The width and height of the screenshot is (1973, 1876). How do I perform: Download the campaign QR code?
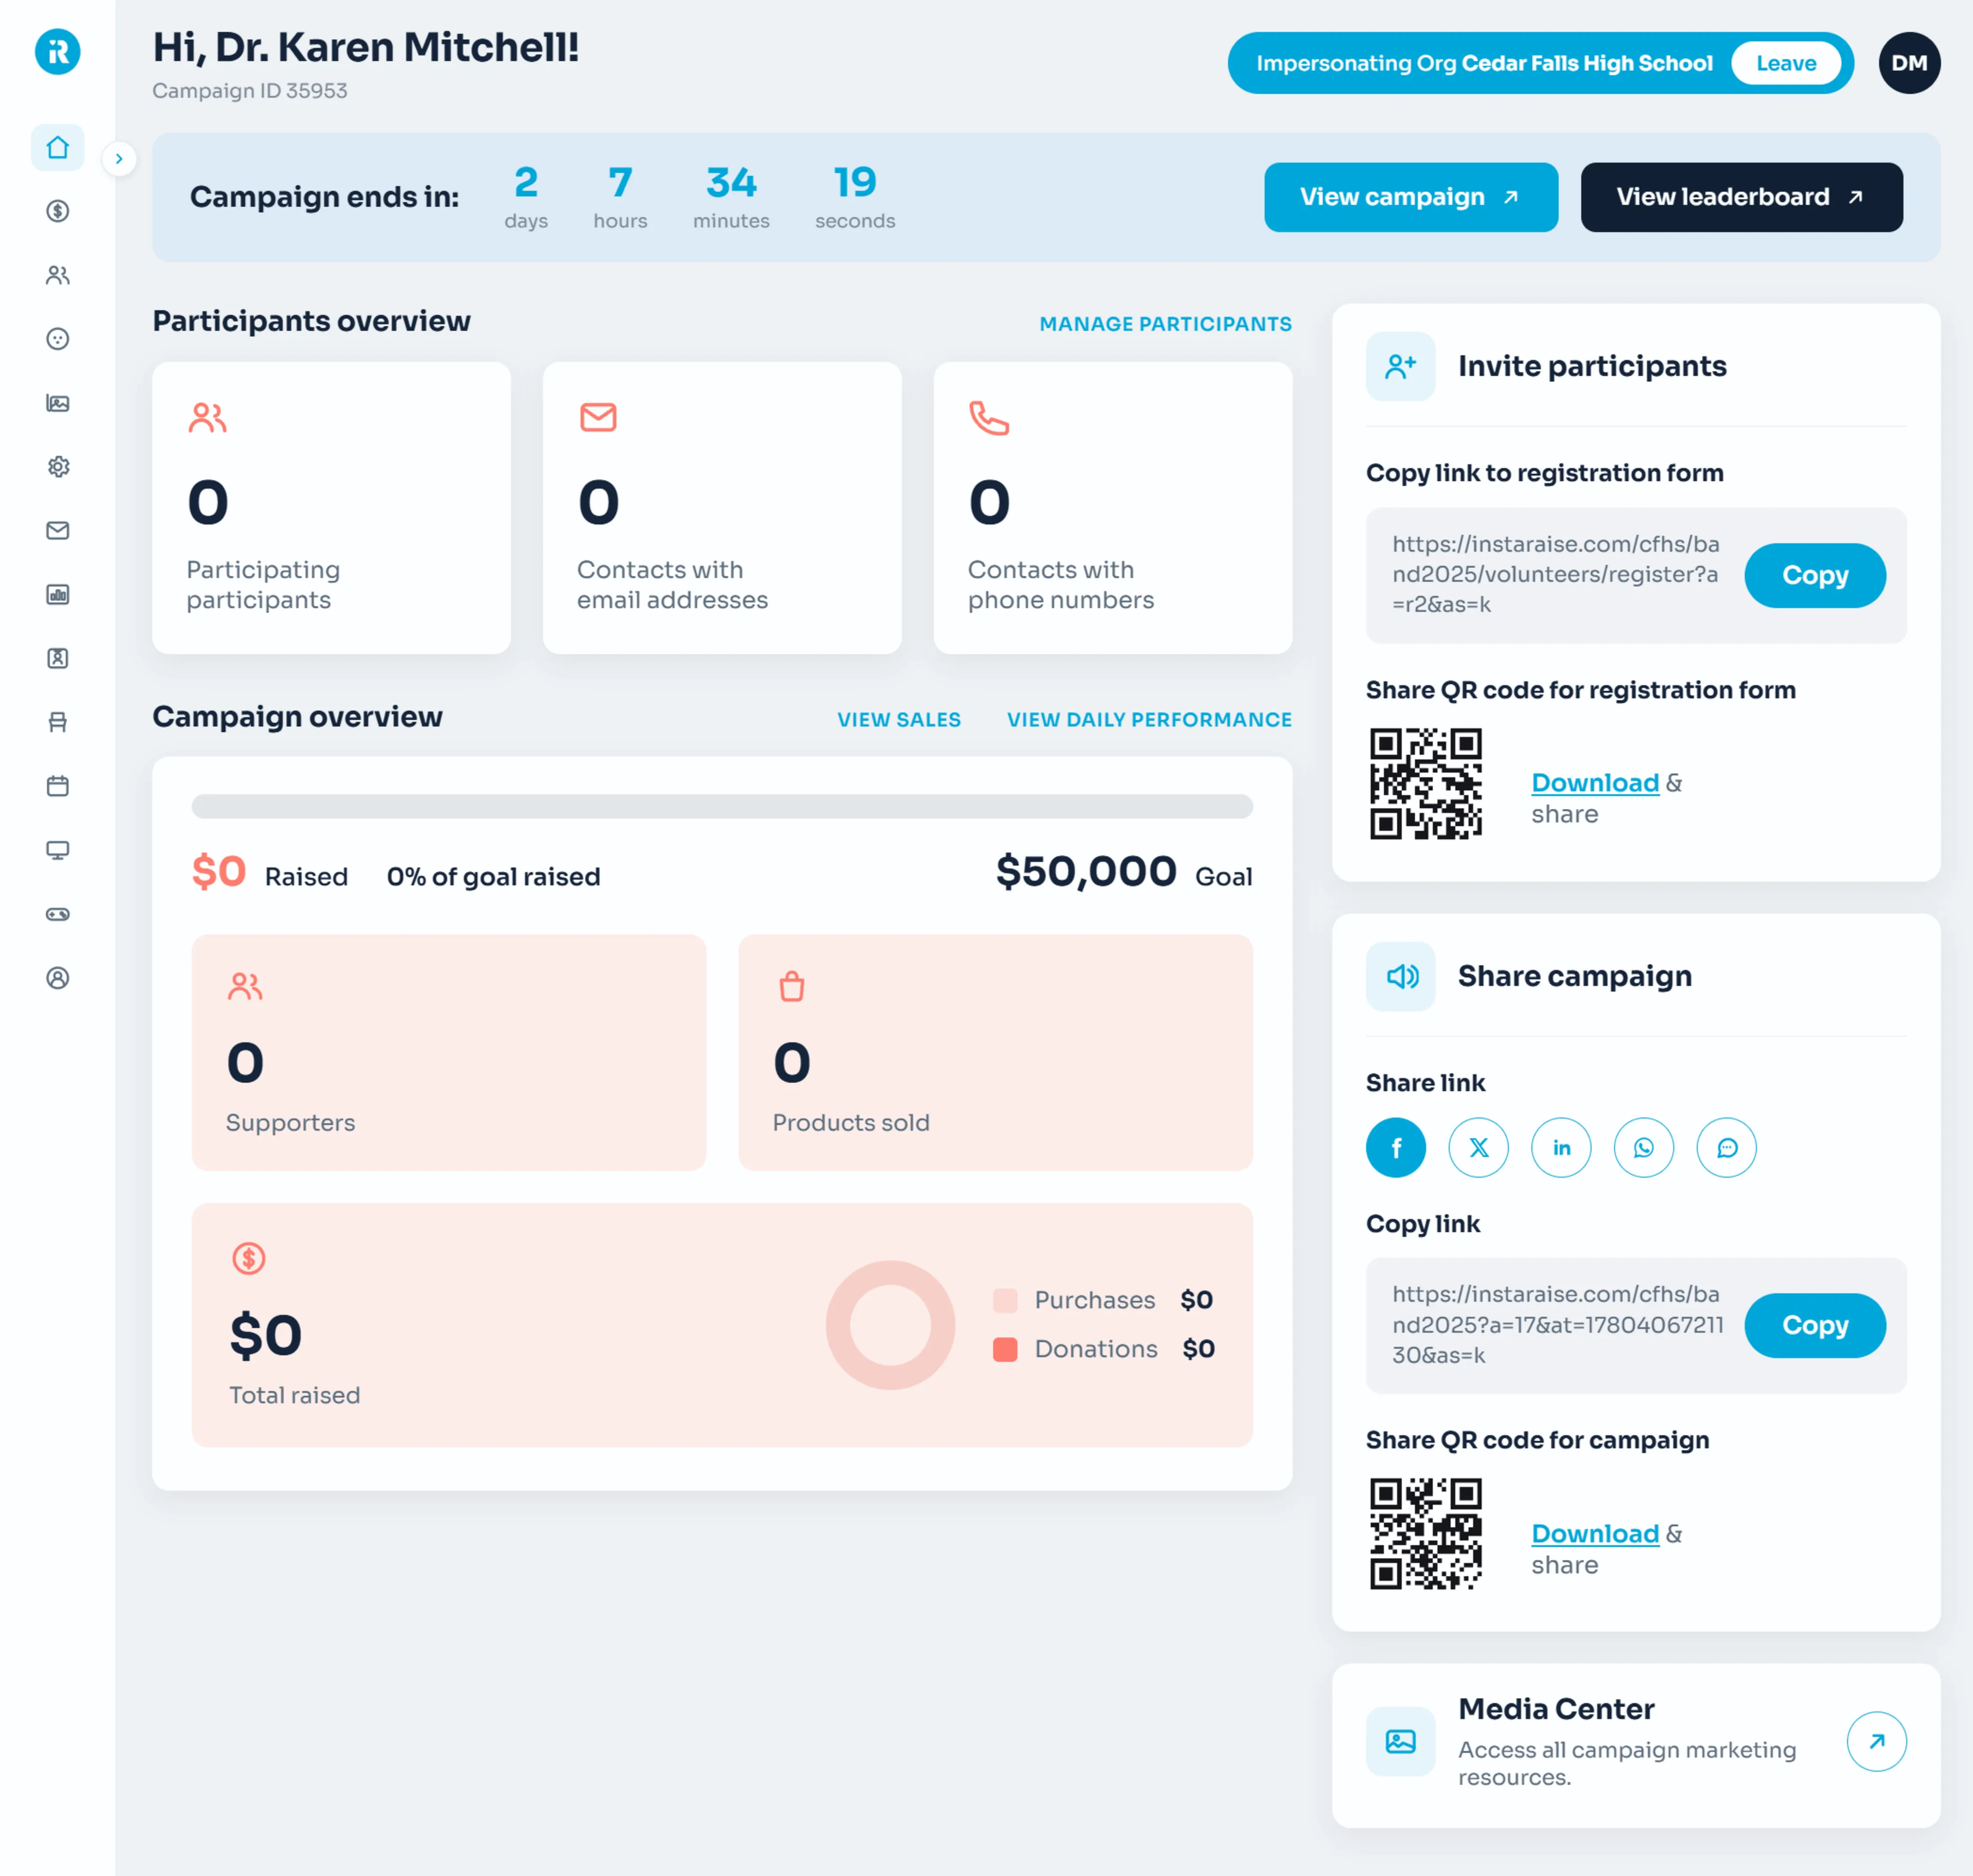(1595, 1533)
